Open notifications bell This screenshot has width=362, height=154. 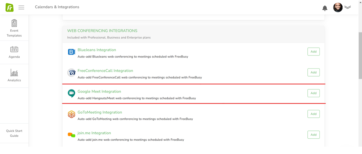coord(325,8)
